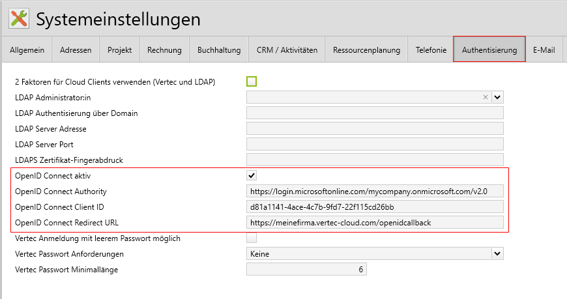Image resolution: width=567 pixels, height=299 pixels.
Task: Select the Vertec Passwort Minimallänge field
Action: click(306, 269)
